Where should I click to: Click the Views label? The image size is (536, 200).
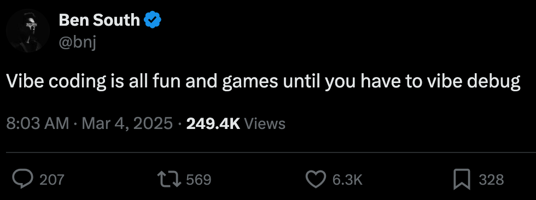[265, 123]
